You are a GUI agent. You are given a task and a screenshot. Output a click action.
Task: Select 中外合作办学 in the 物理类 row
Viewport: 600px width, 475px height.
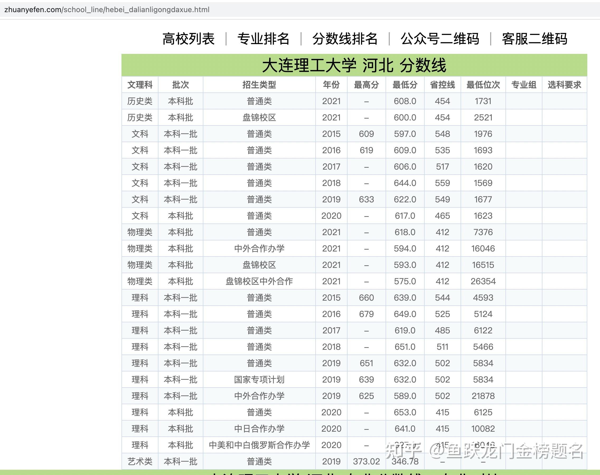pos(259,249)
